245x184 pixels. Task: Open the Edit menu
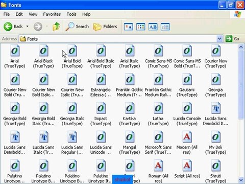pyautogui.click(x=19, y=14)
